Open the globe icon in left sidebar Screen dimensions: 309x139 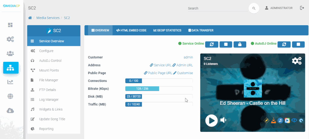pos(10,96)
